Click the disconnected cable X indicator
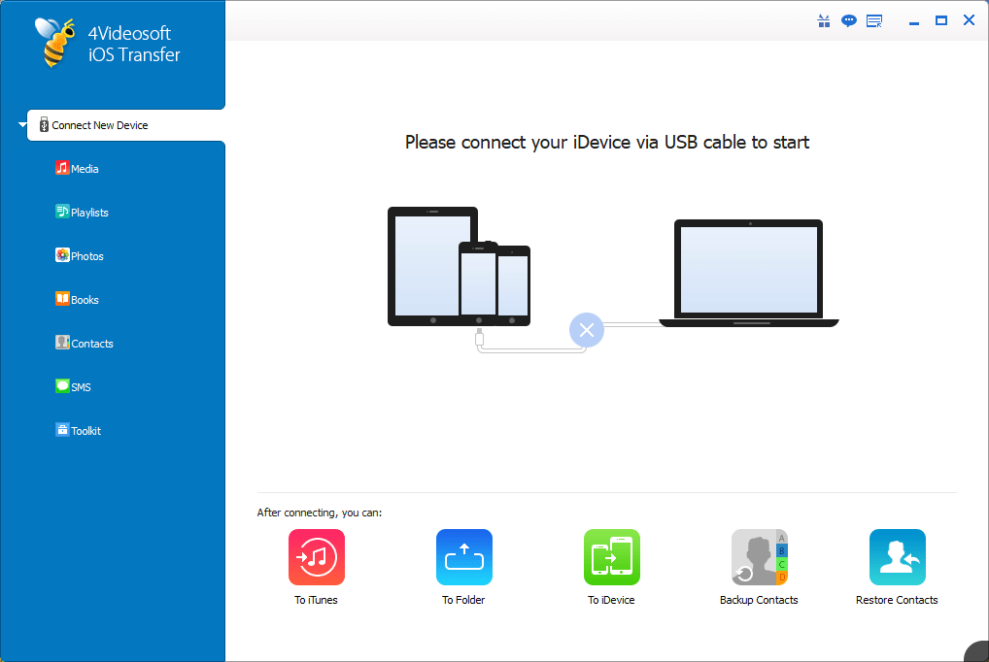 click(x=586, y=330)
